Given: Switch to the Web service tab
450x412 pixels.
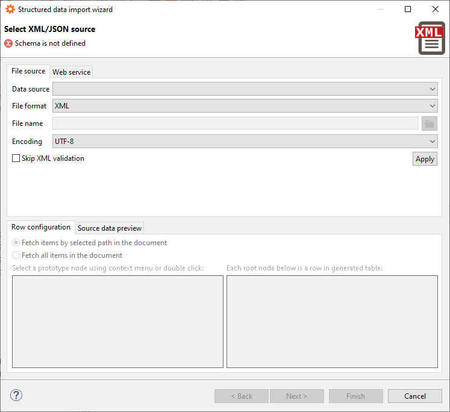Looking at the screenshot, I should pyautogui.click(x=71, y=72).
